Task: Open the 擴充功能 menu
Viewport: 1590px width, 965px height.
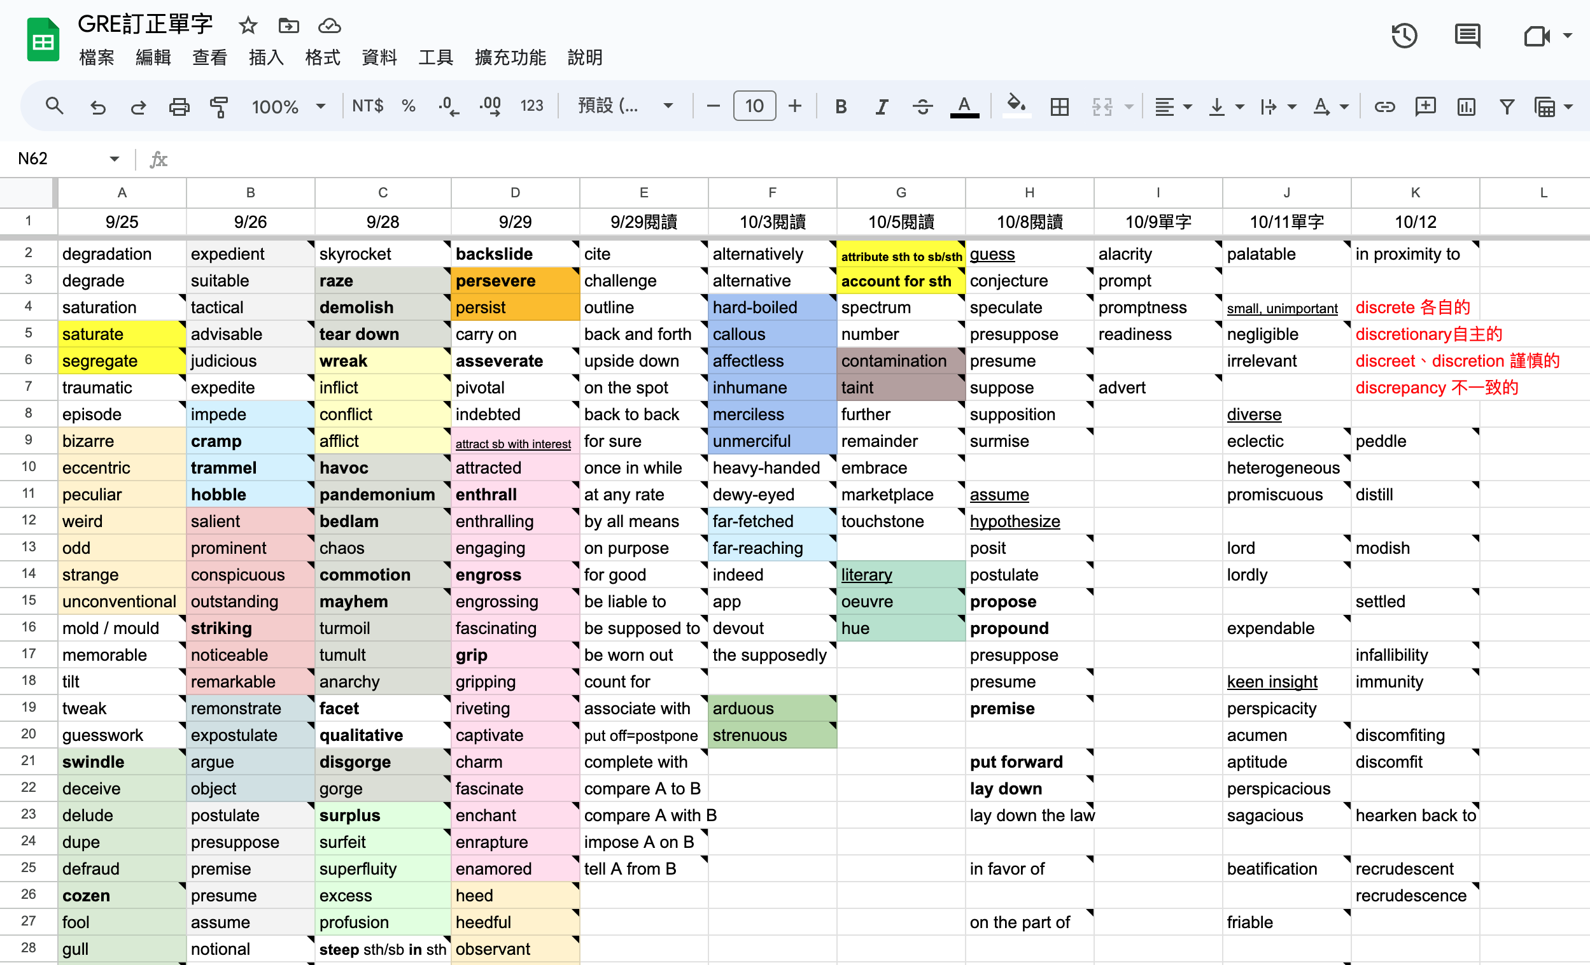Action: pos(510,57)
